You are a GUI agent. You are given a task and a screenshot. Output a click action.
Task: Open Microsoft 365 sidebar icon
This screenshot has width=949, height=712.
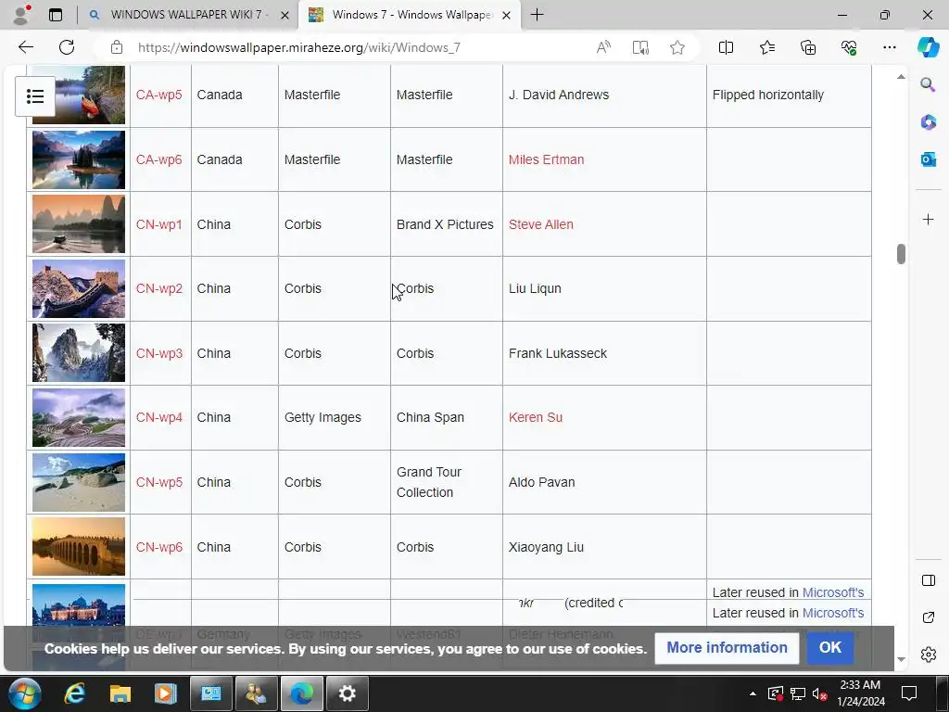[x=928, y=121]
